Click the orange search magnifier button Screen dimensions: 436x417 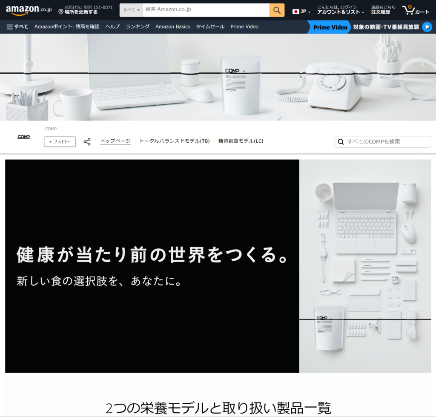tap(277, 10)
